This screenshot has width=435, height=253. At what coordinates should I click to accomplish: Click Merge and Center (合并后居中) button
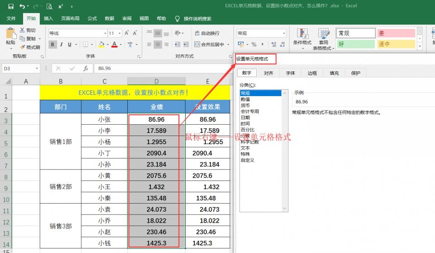click(210, 44)
